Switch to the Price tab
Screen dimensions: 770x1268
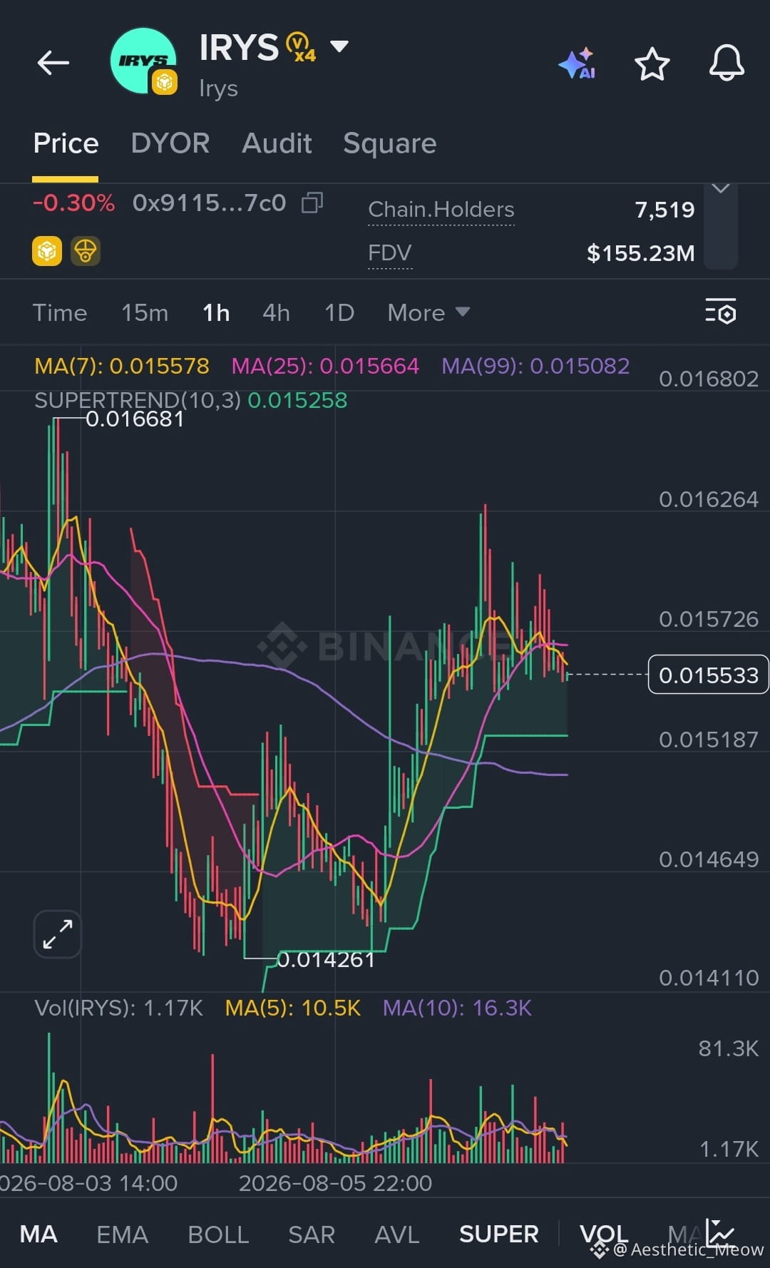[66, 143]
